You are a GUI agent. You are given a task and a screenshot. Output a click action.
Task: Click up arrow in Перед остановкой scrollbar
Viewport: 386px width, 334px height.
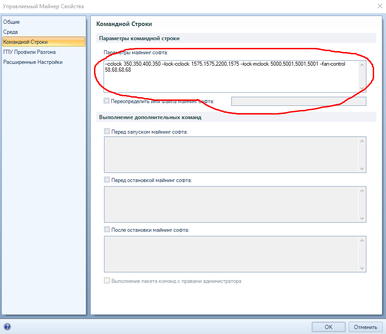pos(362,191)
